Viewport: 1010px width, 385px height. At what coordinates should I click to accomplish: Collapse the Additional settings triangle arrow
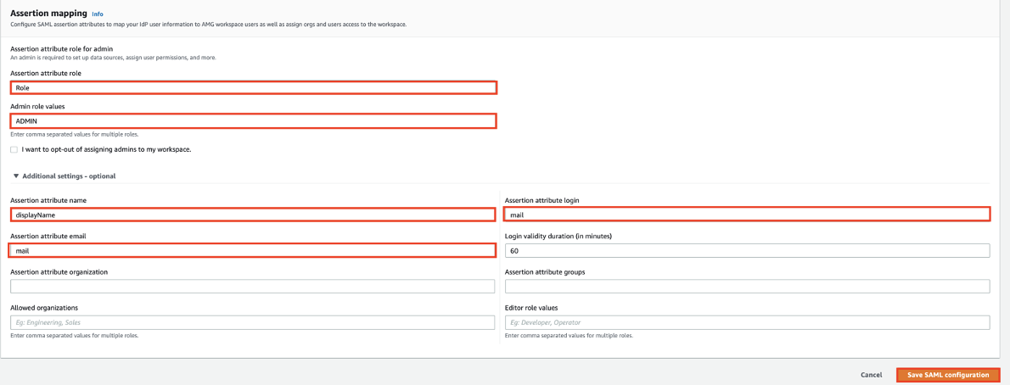[15, 176]
